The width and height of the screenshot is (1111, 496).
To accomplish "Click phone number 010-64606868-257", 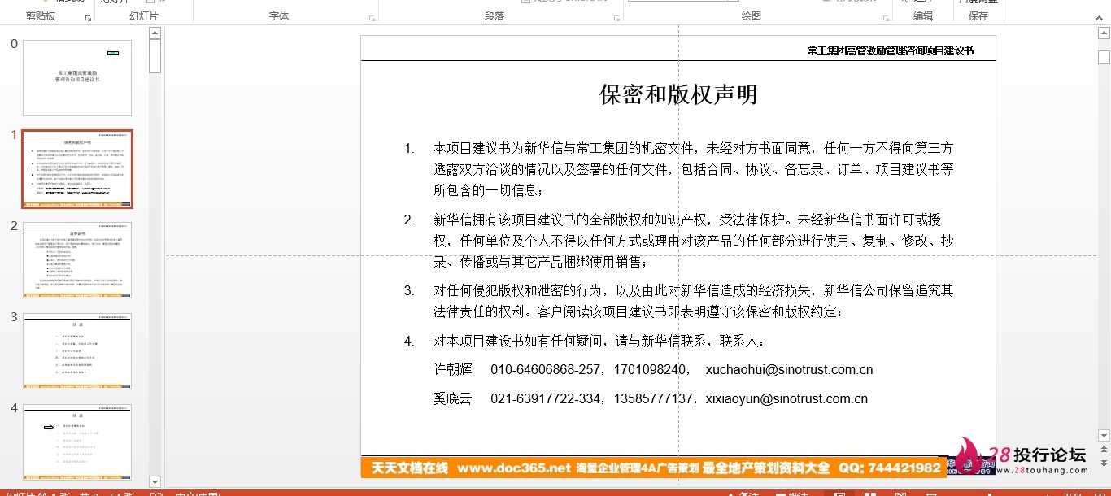I will (x=546, y=370).
